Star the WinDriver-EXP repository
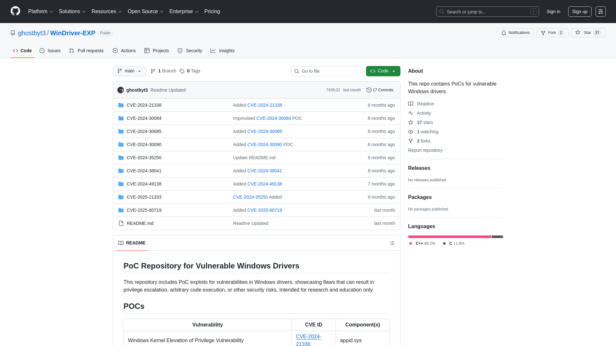 click(586, 33)
